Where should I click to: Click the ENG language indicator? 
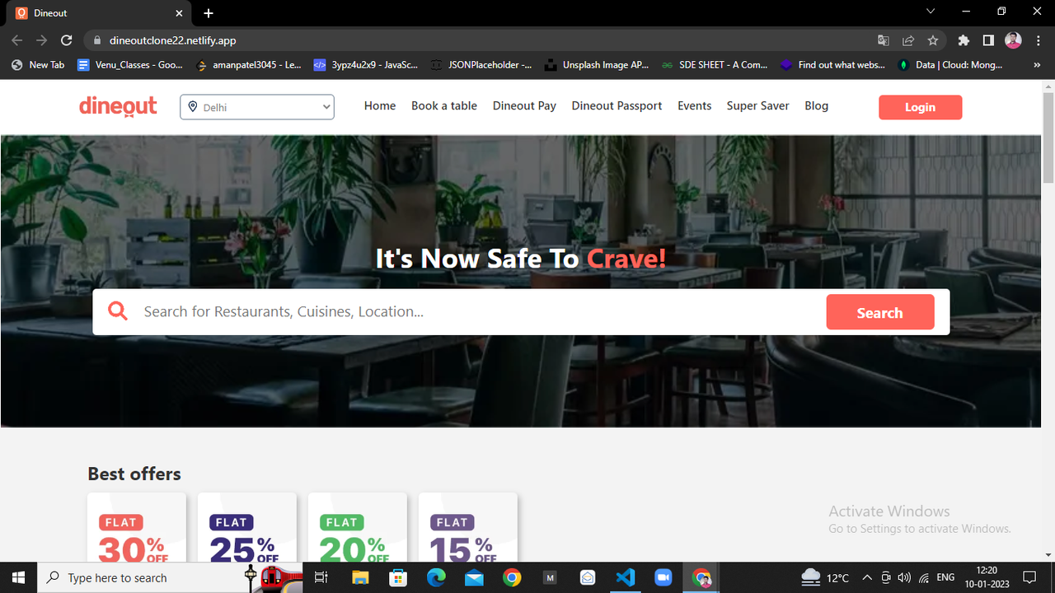pyautogui.click(x=946, y=577)
